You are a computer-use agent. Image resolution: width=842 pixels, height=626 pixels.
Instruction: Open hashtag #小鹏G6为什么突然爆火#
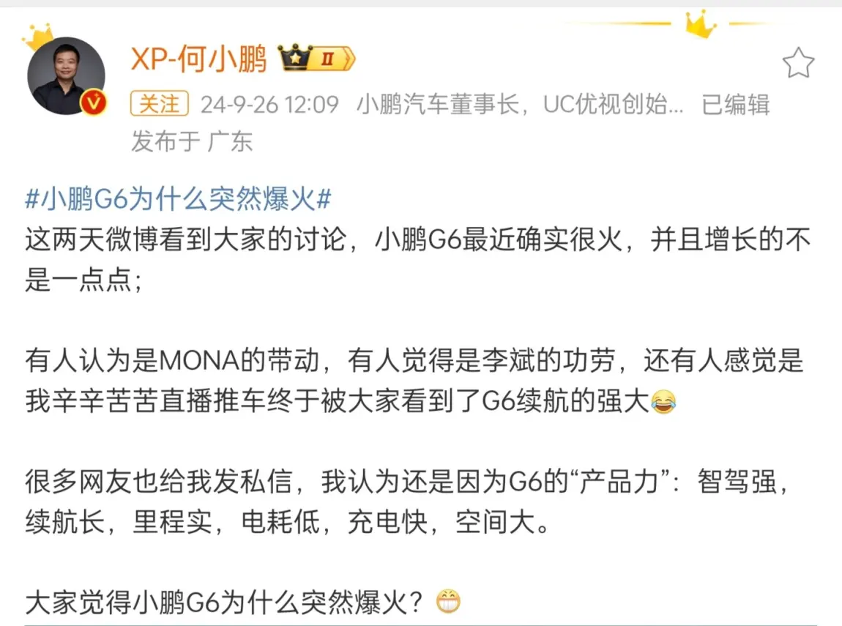click(178, 199)
